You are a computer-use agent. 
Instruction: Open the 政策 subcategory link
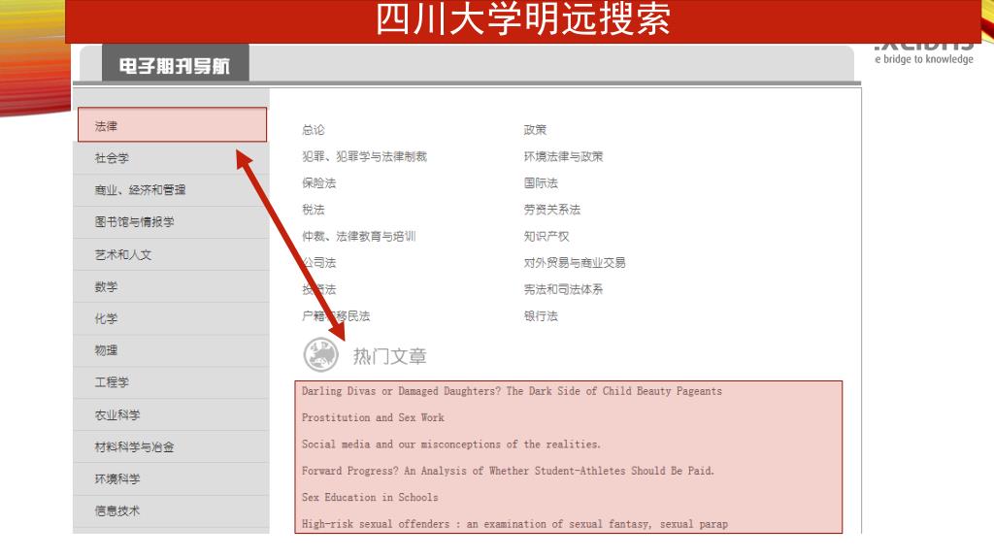coord(535,130)
